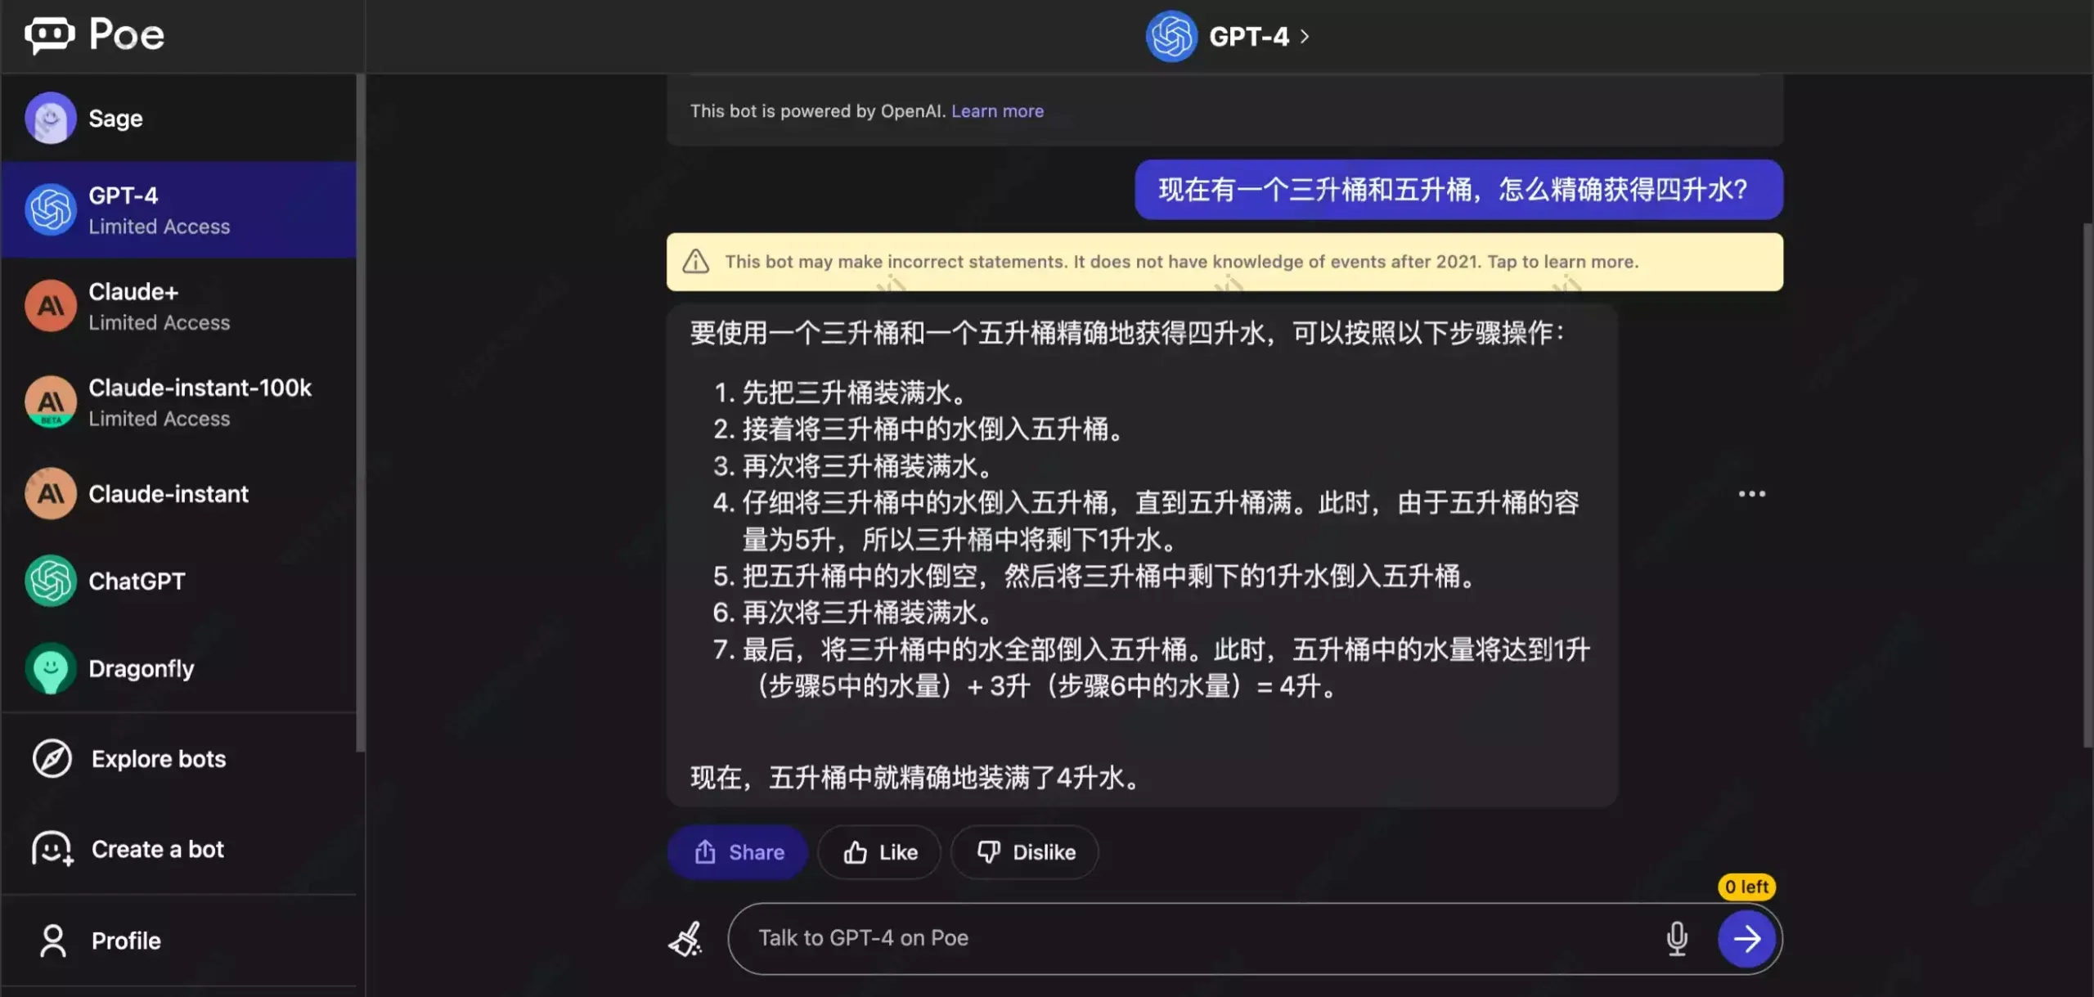Click the Claude-instant-100k avatar icon
The image size is (2094, 997).
tap(51, 402)
